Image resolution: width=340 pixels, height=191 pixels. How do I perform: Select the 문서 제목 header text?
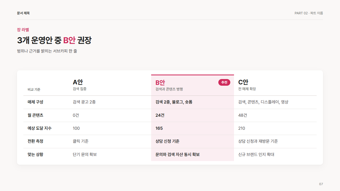click(x=23, y=13)
